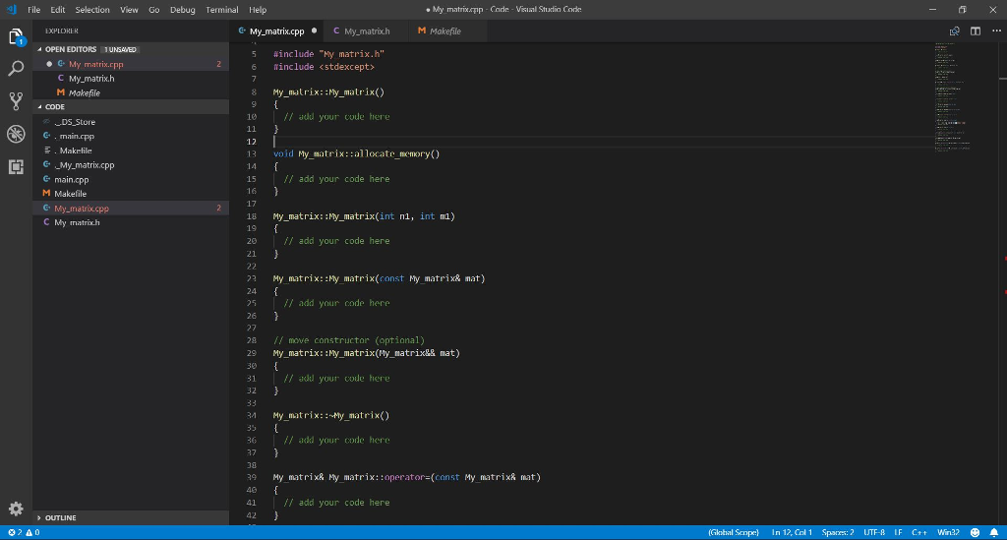Click unsaved dot on My_matrix.cpp tab

[314, 30]
